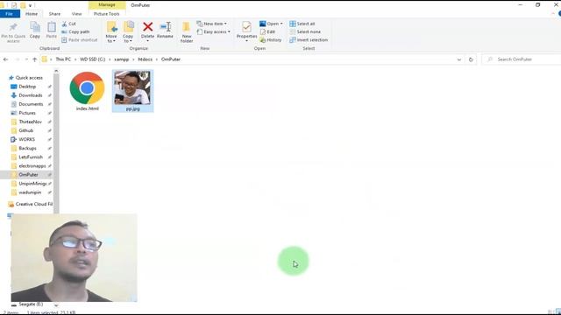561x315 pixels.
Task: Go back with the Back arrow
Action: tap(6, 59)
